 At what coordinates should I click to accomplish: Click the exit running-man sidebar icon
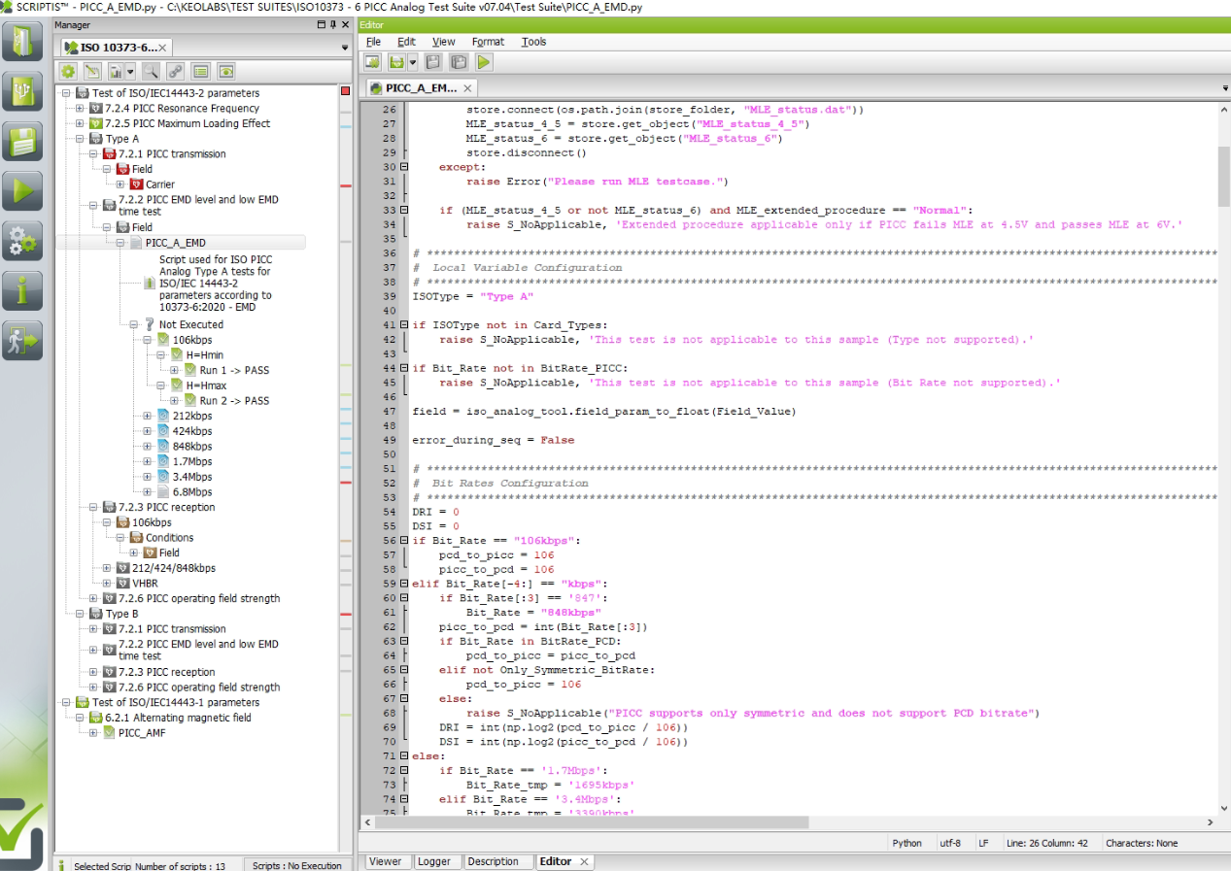(22, 340)
